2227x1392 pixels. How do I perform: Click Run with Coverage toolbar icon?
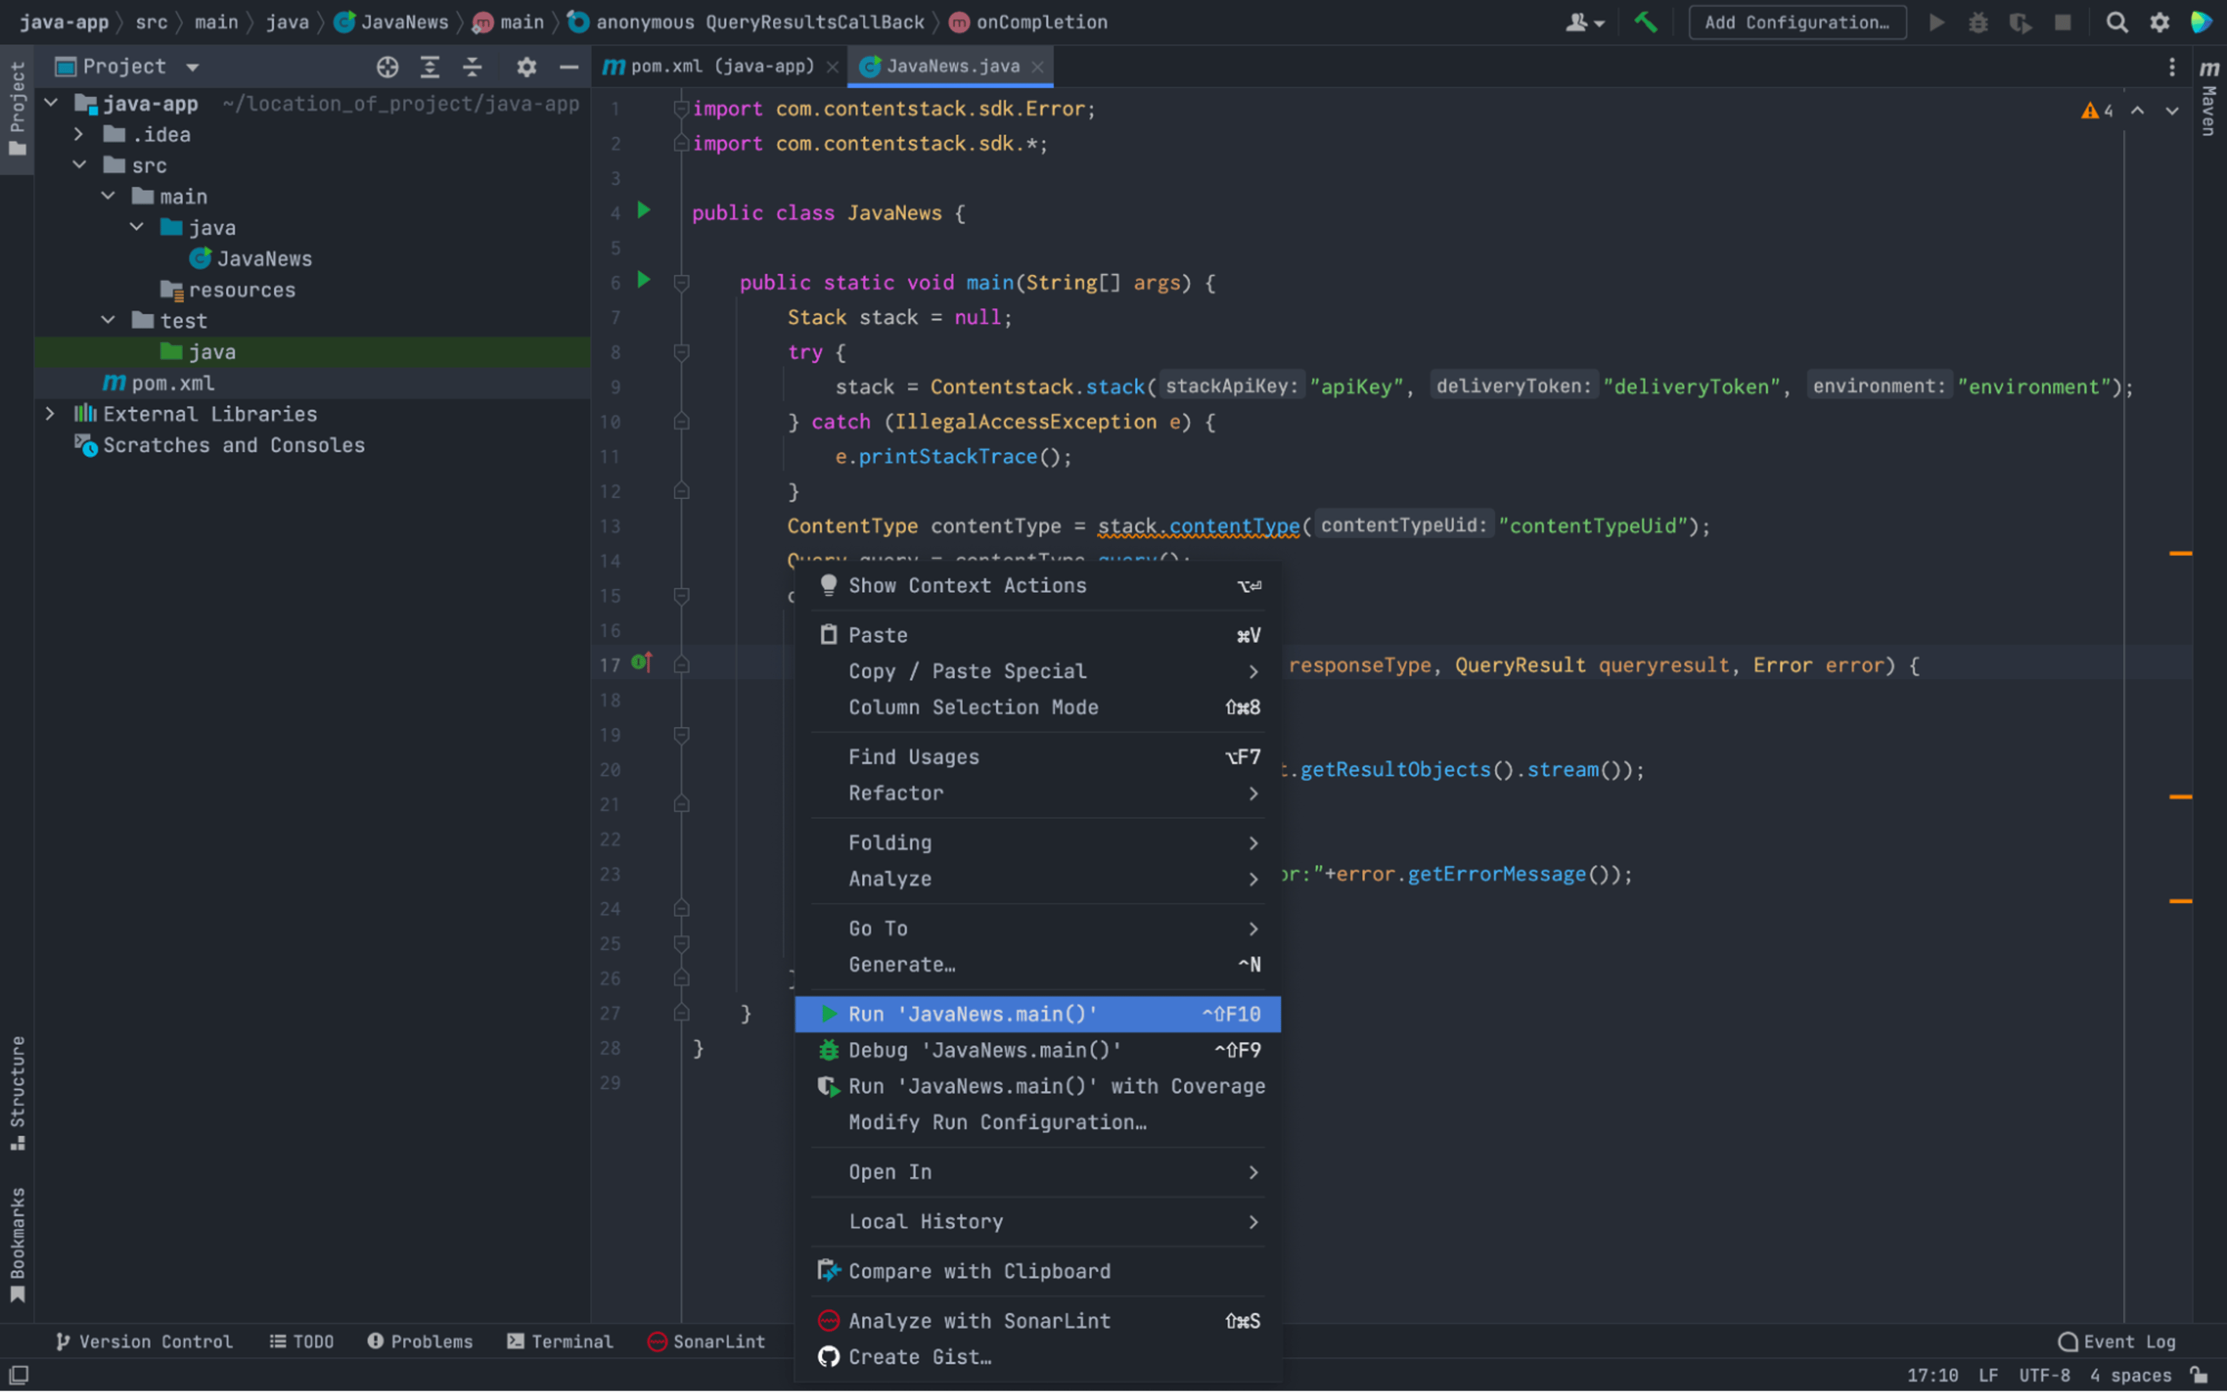coord(2020,22)
